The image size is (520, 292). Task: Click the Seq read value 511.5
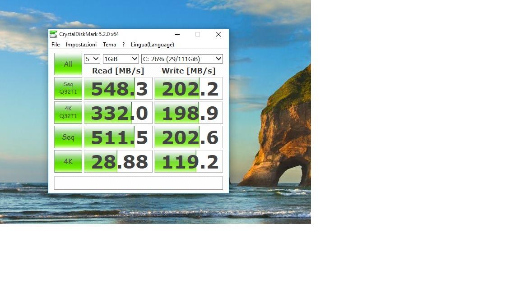[118, 137]
